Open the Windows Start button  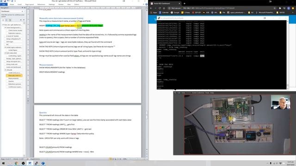(x=3, y=163)
